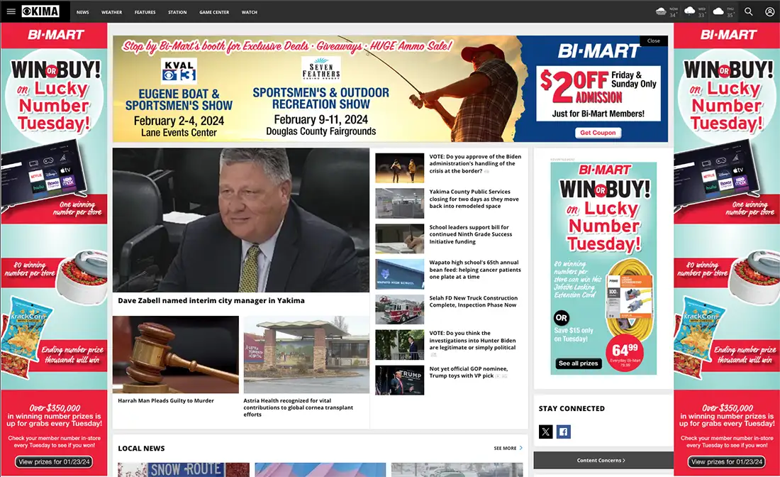780x477 pixels.
Task: Open the Dave Zabell interim city manager headline
Action: [211, 300]
